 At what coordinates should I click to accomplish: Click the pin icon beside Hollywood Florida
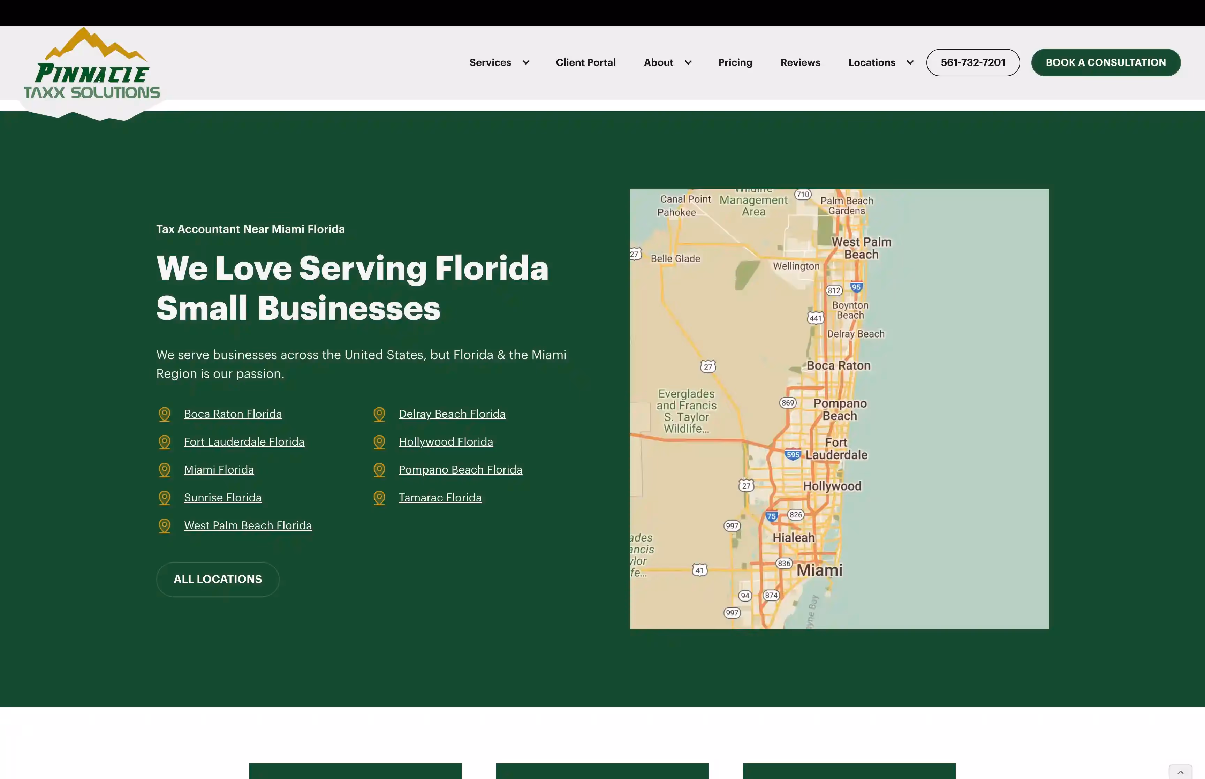(x=379, y=442)
